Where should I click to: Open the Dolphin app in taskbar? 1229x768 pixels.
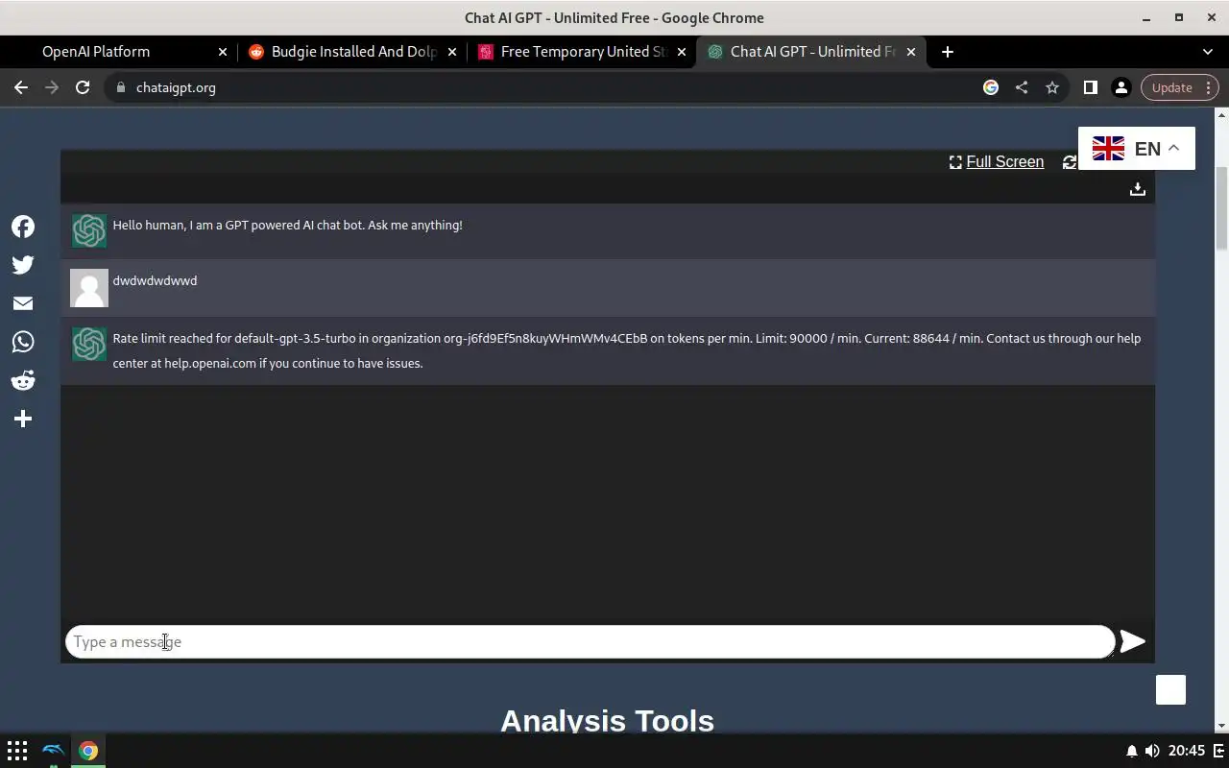[54, 751]
